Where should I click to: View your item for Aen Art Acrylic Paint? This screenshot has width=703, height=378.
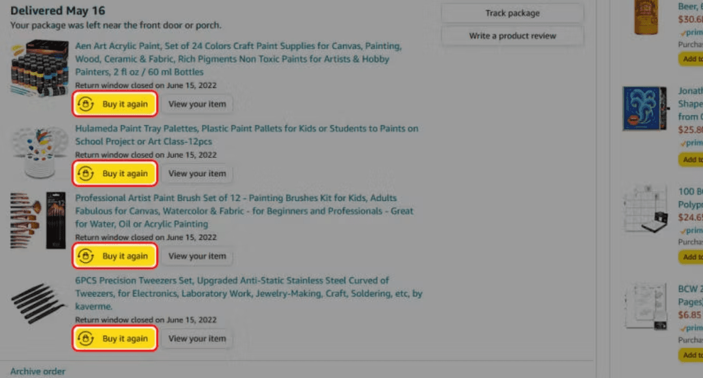click(197, 104)
